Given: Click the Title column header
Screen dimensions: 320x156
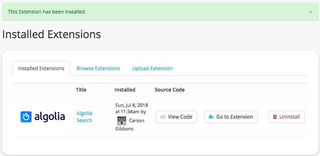Looking at the screenshot, I should tap(81, 90).
